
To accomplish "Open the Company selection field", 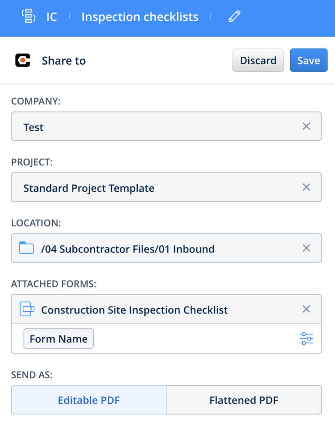I will pos(153,126).
